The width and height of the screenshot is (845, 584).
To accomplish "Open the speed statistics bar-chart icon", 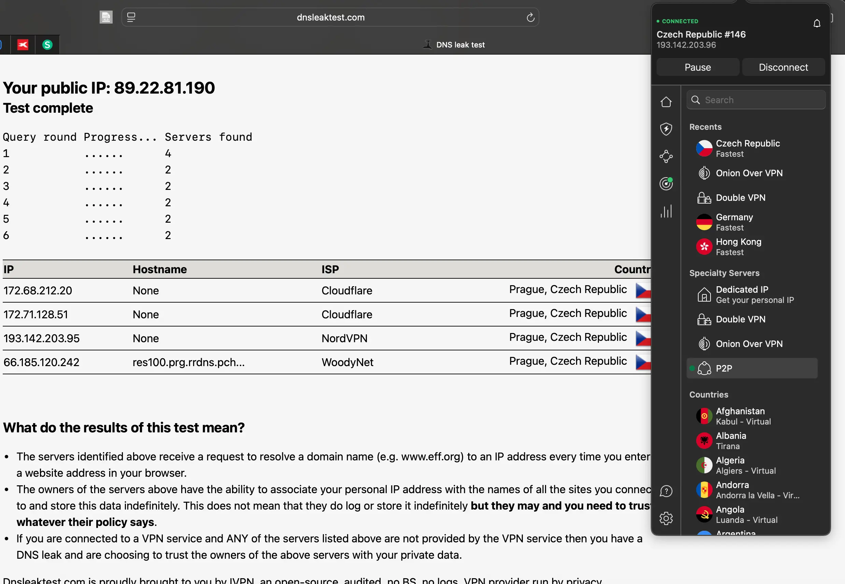I will tap(666, 211).
